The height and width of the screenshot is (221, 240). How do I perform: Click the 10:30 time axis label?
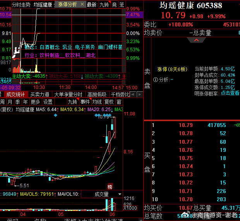(x=39, y=87)
